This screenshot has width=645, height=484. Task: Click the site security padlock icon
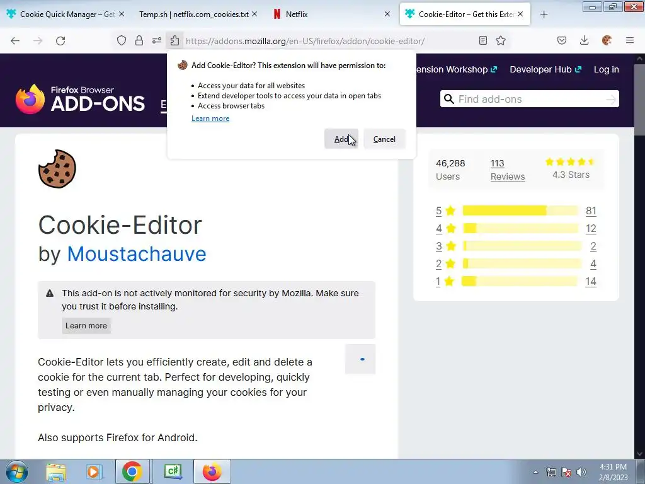click(139, 40)
